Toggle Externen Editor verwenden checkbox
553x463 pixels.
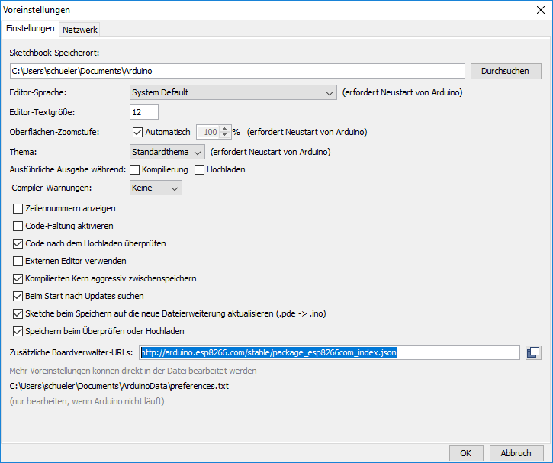click(x=18, y=261)
